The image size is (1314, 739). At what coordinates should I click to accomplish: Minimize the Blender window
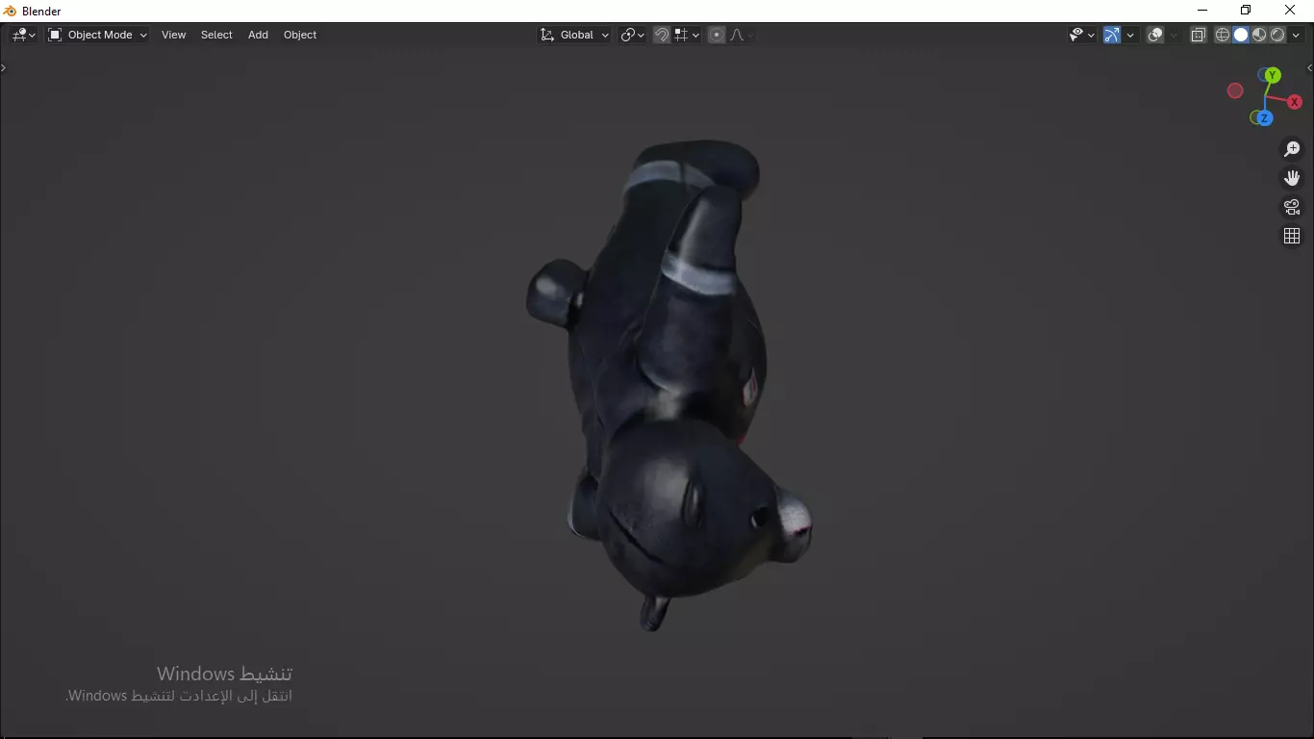point(1201,11)
